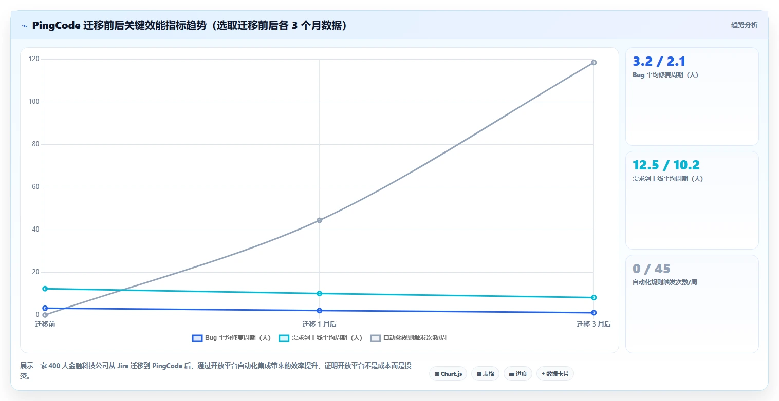Screen dimensions: 779x401
Task: Click the sparkle icon in the 数据卡片 tag
Action: point(543,374)
